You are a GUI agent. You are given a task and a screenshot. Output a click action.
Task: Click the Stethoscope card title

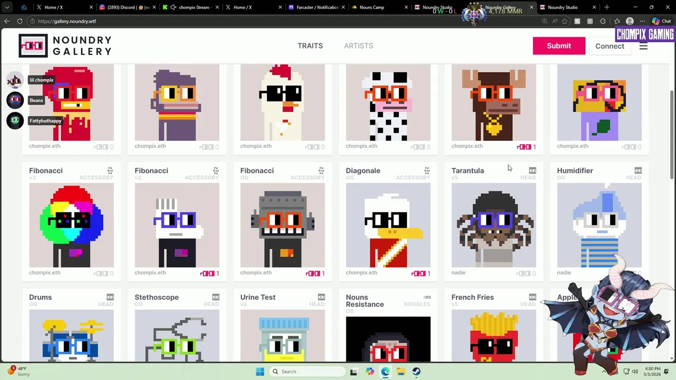157,297
